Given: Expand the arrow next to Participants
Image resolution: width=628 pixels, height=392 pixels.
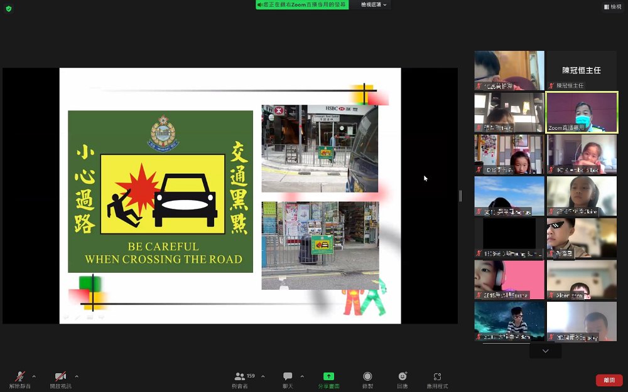Looking at the screenshot, I should tap(263, 376).
